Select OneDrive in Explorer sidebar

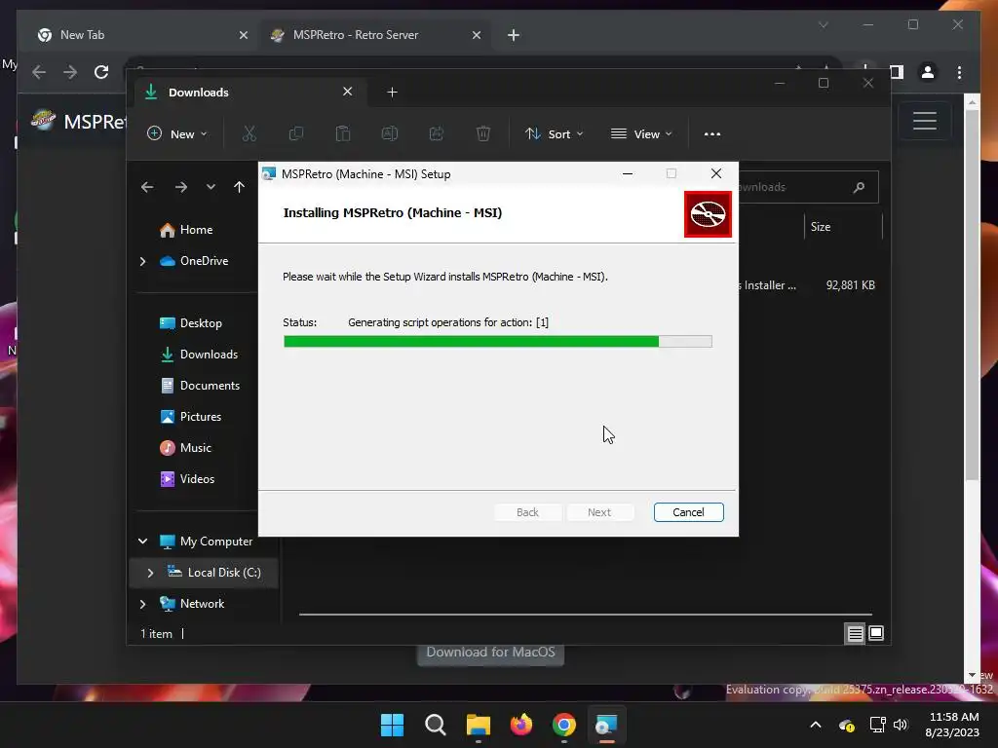click(x=194, y=261)
